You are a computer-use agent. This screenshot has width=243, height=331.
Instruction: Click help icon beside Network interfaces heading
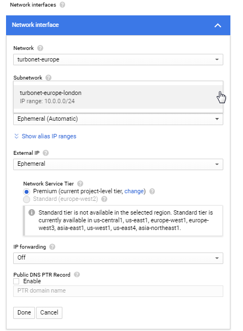point(62,4)
